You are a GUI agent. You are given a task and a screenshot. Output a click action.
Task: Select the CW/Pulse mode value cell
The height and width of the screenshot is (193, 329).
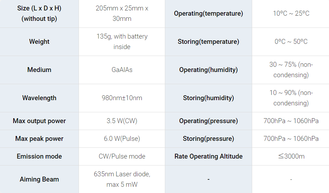click(x=122, y=156)
